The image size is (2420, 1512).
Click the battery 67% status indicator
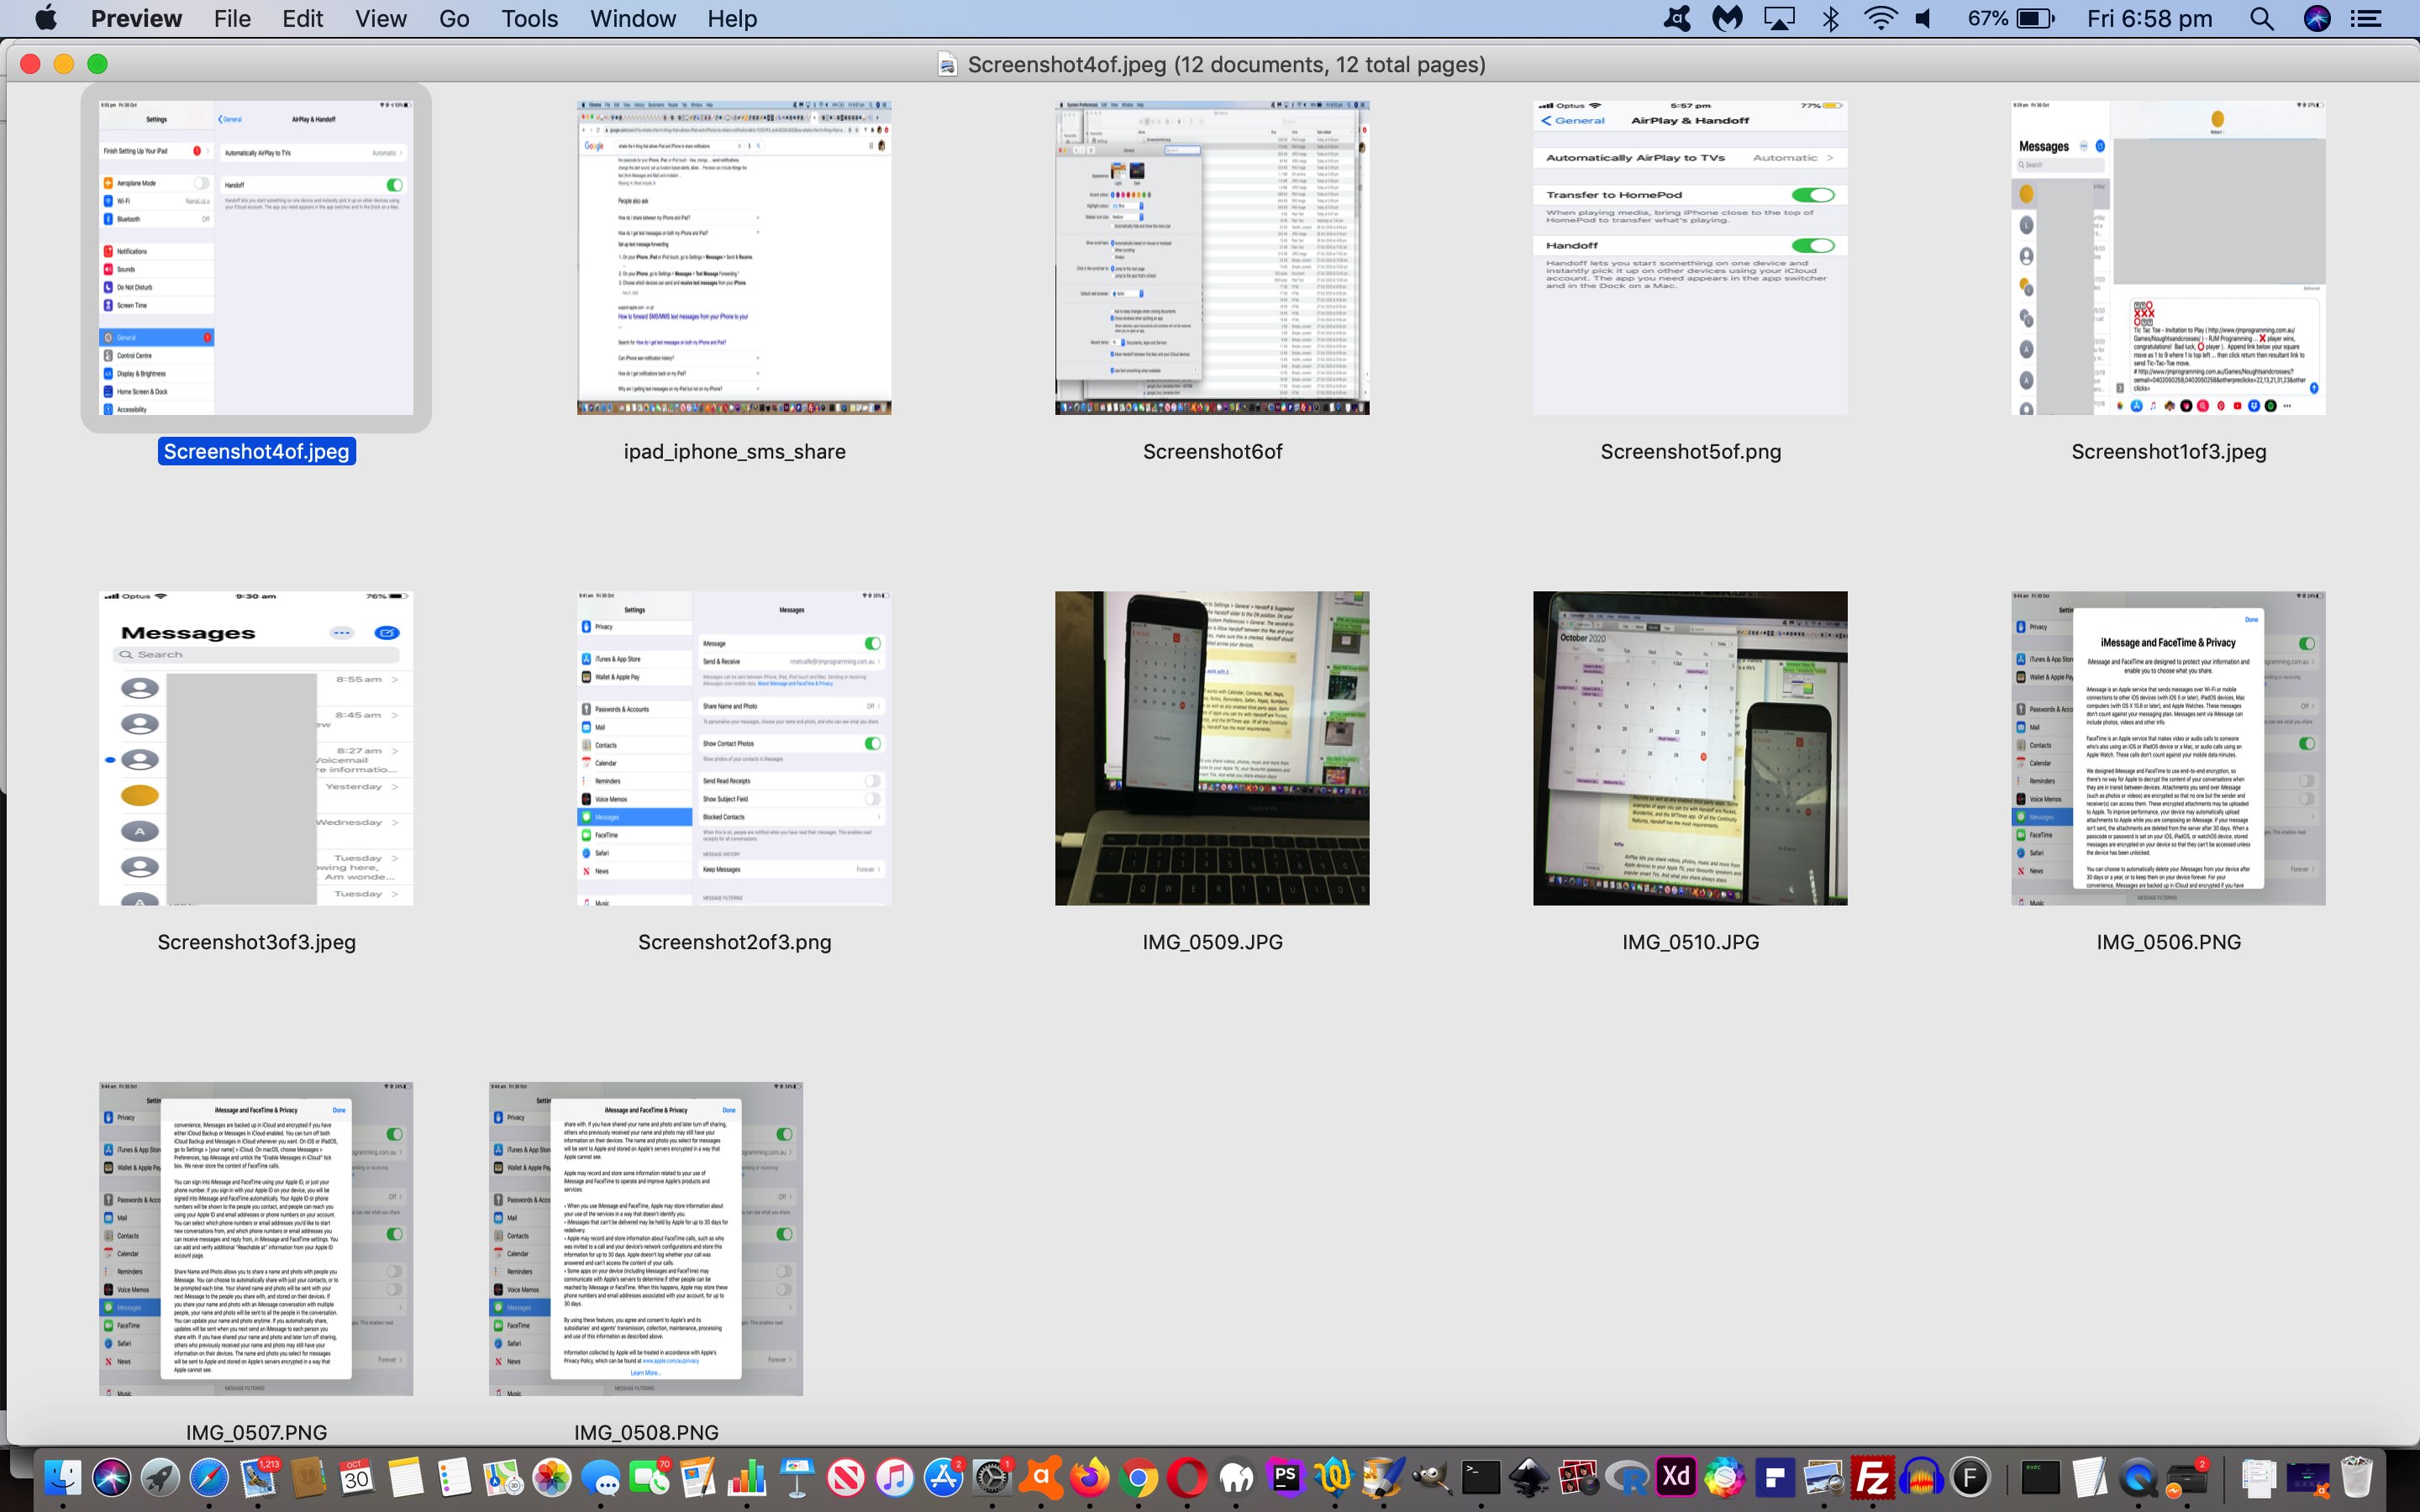tap(2010, 18)
